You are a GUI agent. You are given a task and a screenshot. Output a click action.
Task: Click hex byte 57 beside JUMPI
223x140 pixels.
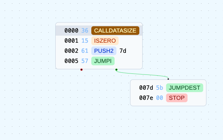[85, 61]
